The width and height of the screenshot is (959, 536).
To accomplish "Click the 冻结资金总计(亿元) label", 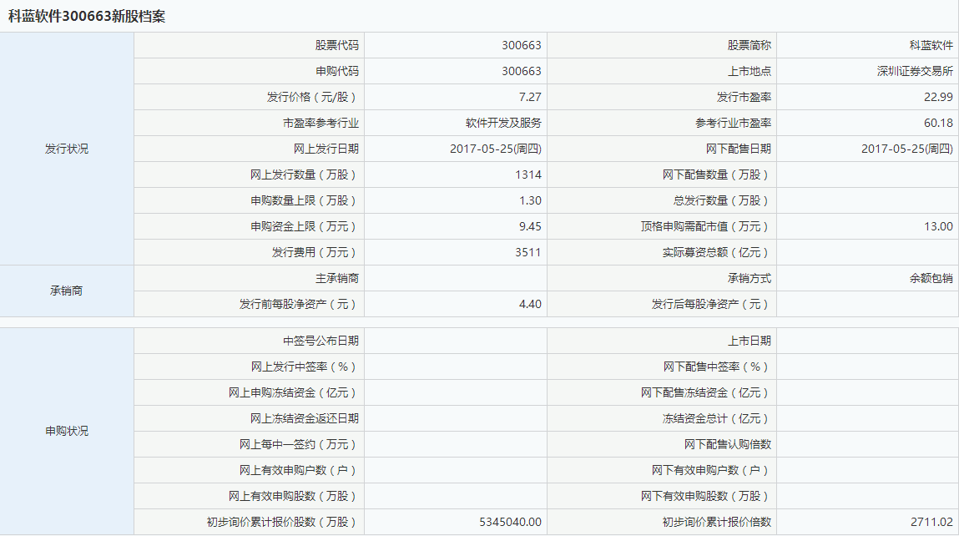I will tap(717, 418).
